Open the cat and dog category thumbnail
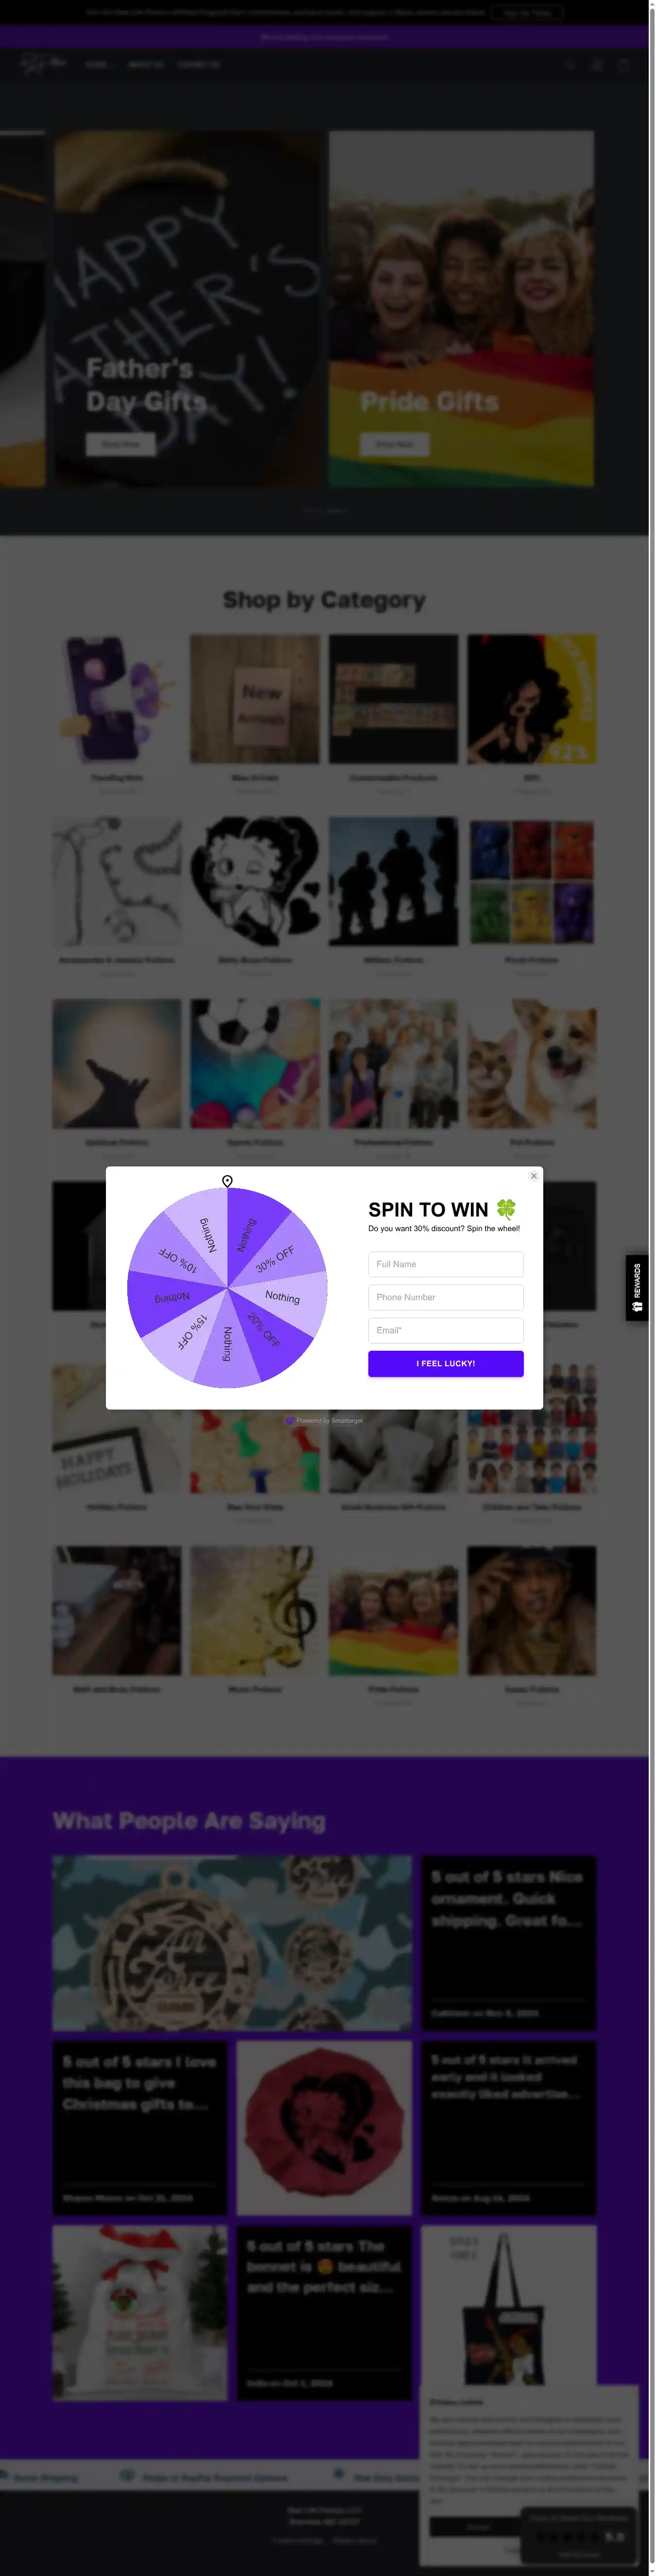 [532, 1063]
